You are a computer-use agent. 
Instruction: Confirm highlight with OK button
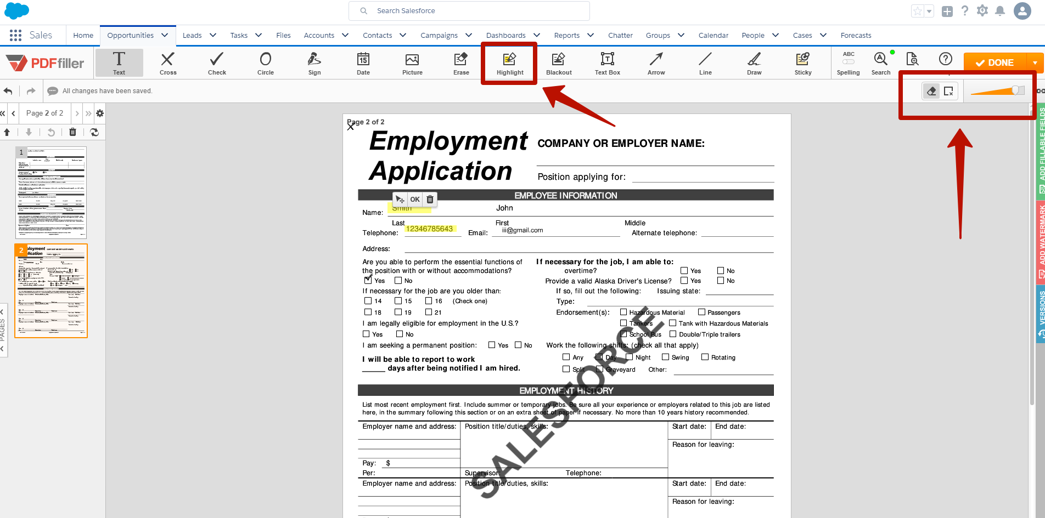click(x=415, y=200)
